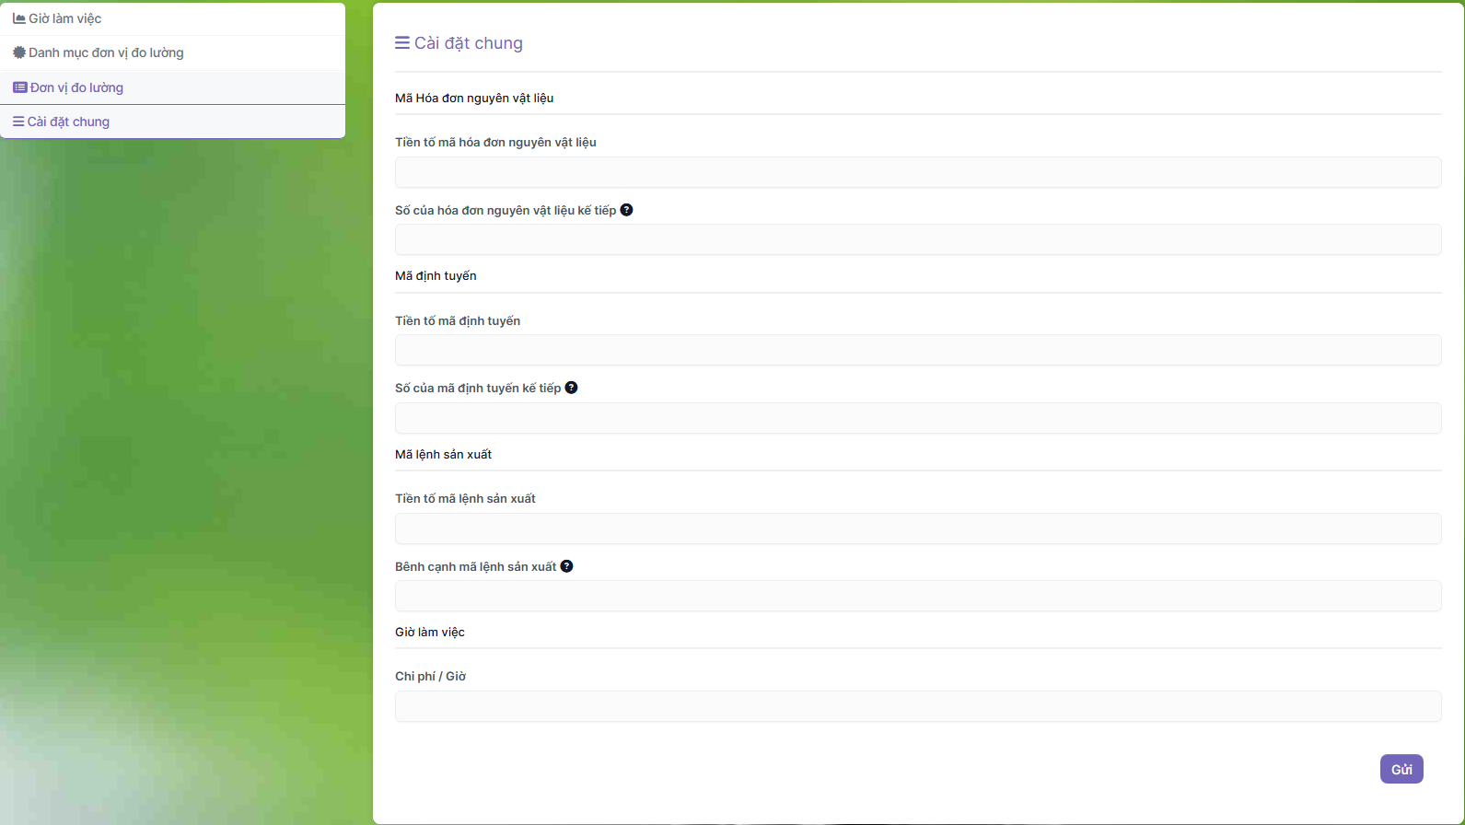Viewport: 1465px width, 825px height.
Task: Focus the Tiền tố mã hóa đơn nguyên vật liệu field
Action: tap(917, 172)
